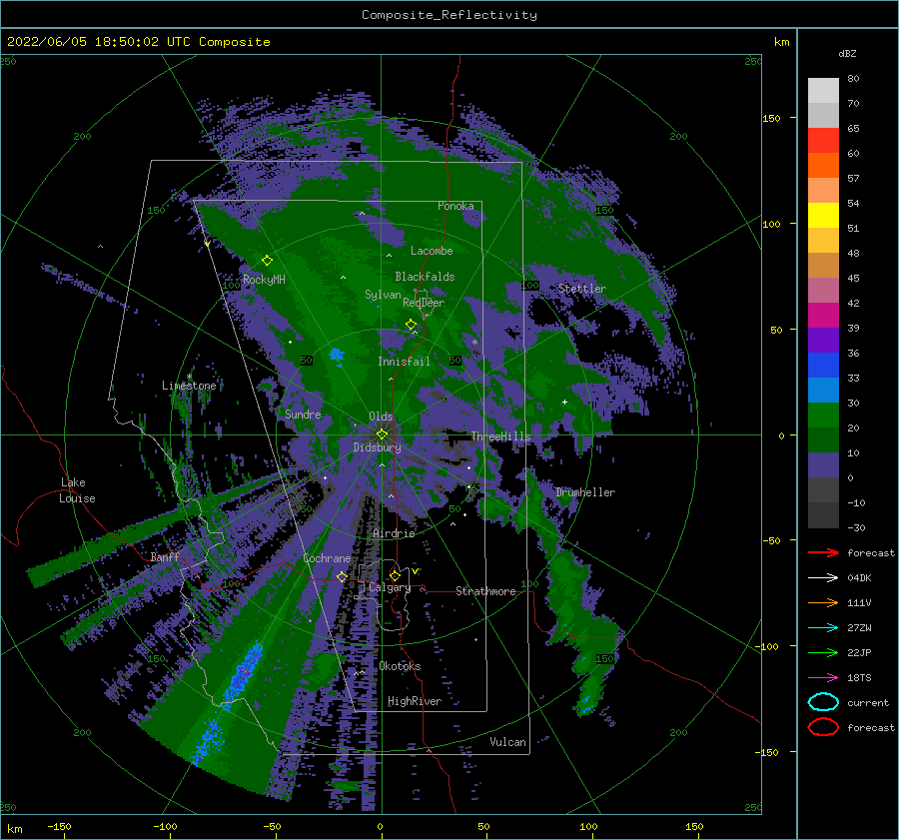
Task: Click the Didsbury town label
Action: (378, 447)
